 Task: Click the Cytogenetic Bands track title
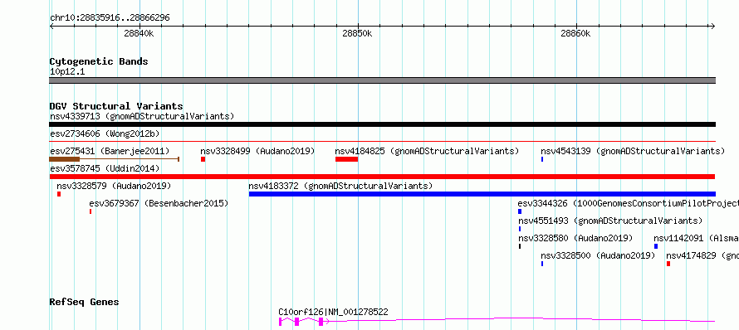99,61
